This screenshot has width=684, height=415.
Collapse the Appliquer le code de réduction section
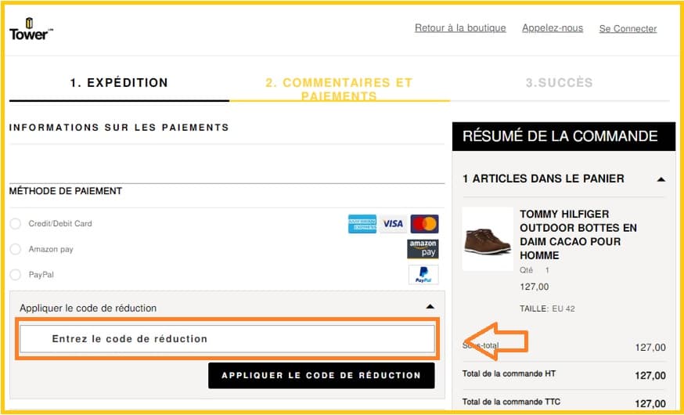click(430, 308)
